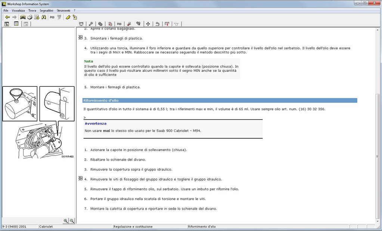Click the icon with curved return arrow
Screen dimensions: 382x231
pyautogui.click(x=157, y=24)
